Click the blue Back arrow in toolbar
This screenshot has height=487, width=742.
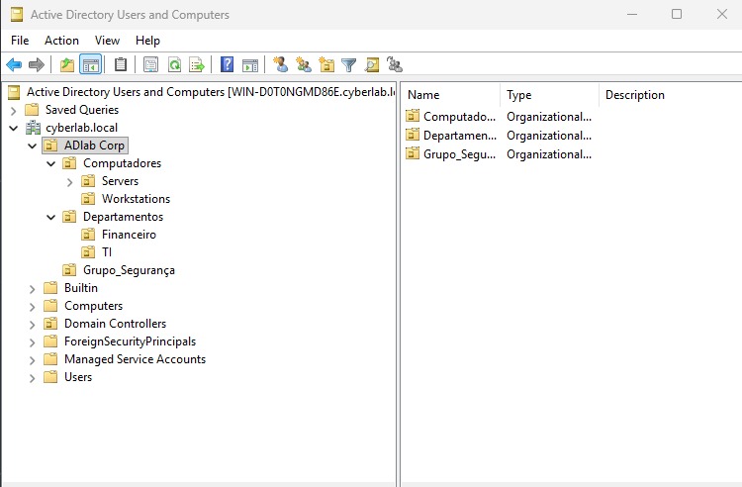(x=14, y=64)
